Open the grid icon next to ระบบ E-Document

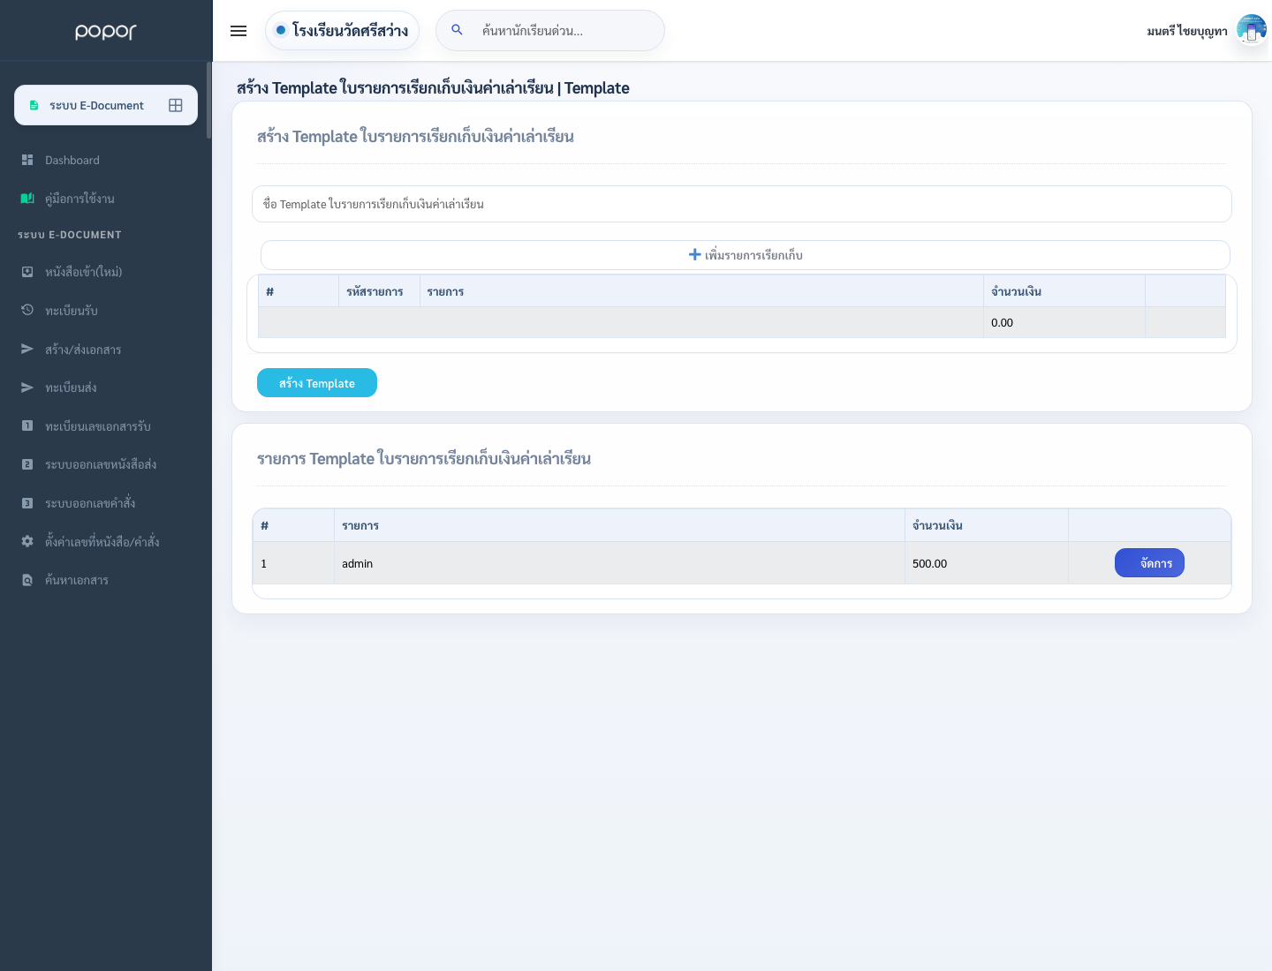pyautogui.click(x=176, y=105)
